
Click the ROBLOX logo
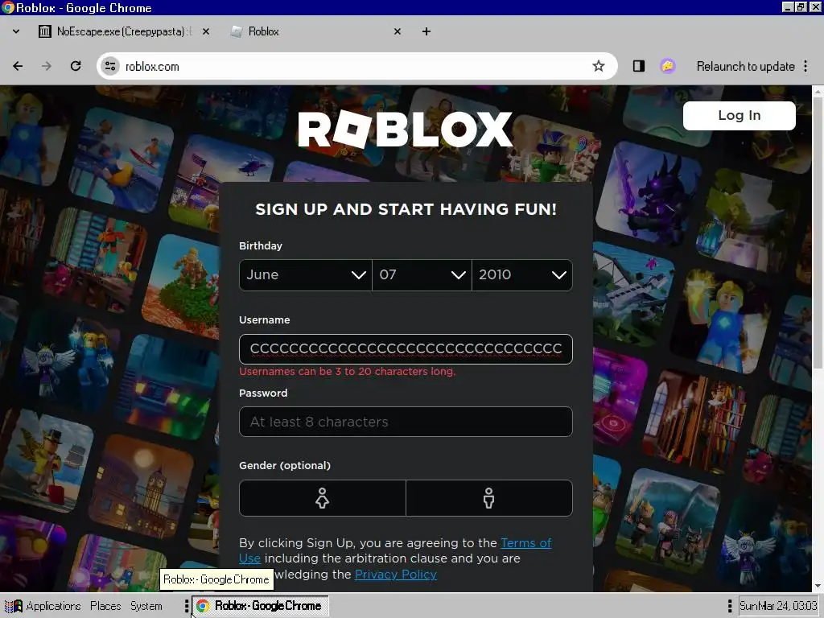tap(406, 130)
